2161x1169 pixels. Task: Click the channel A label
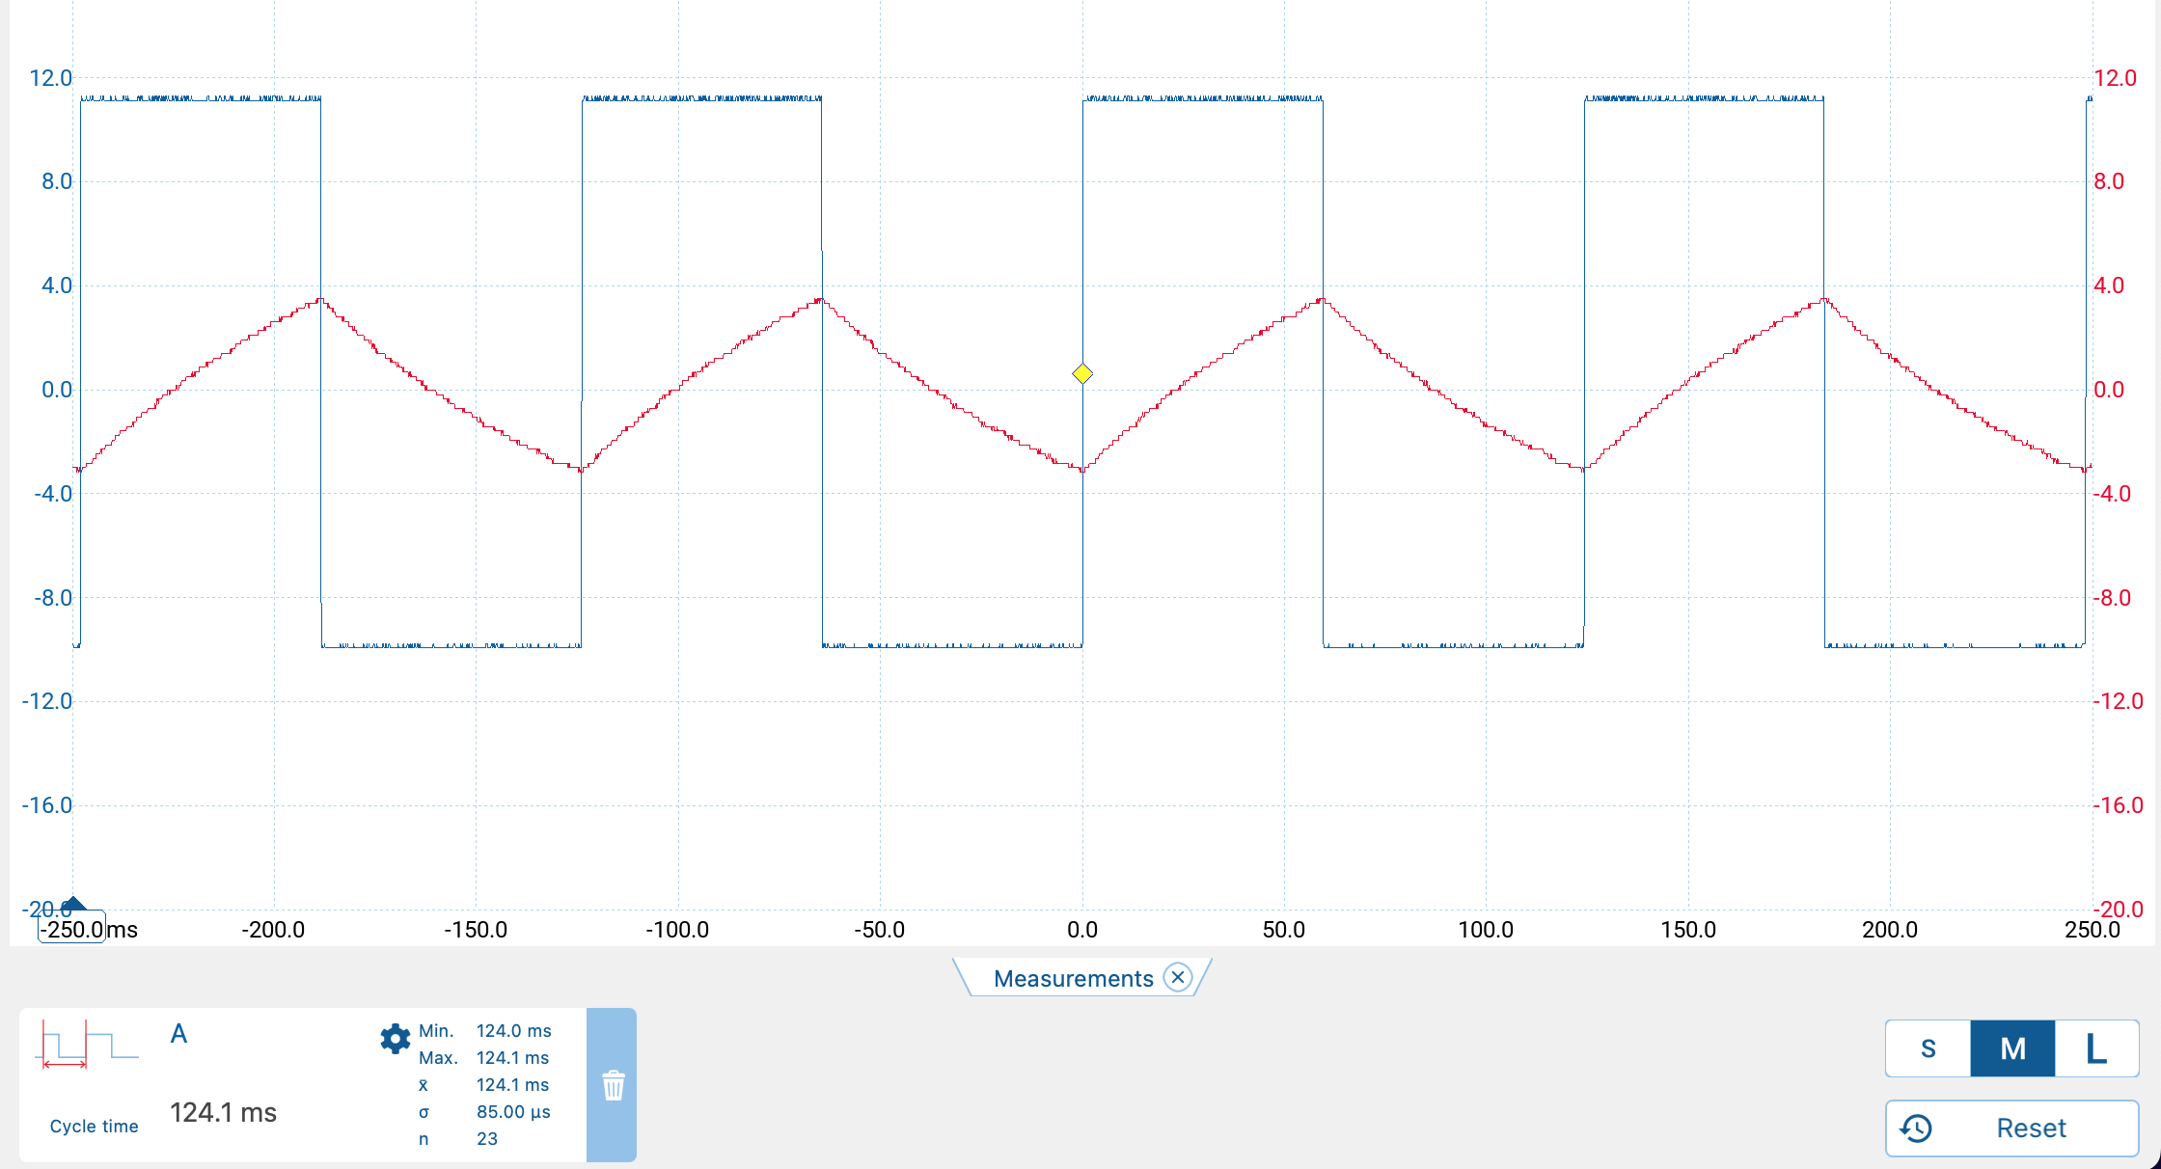point(178,1034)
